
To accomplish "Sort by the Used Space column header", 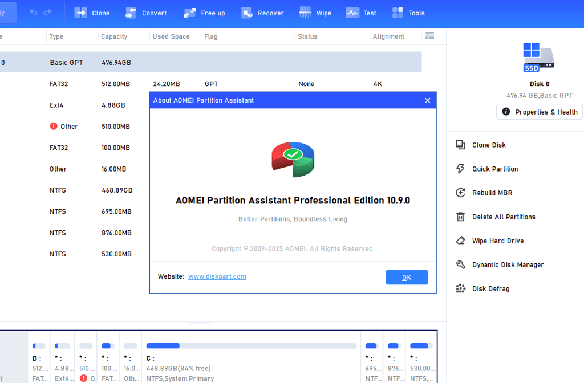I will tap(171, 36).
